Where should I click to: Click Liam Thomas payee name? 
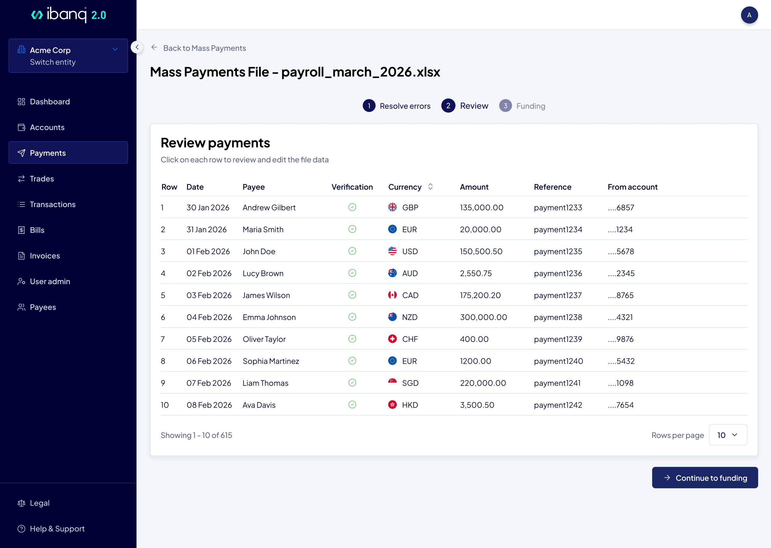click(x=265, y=383)
